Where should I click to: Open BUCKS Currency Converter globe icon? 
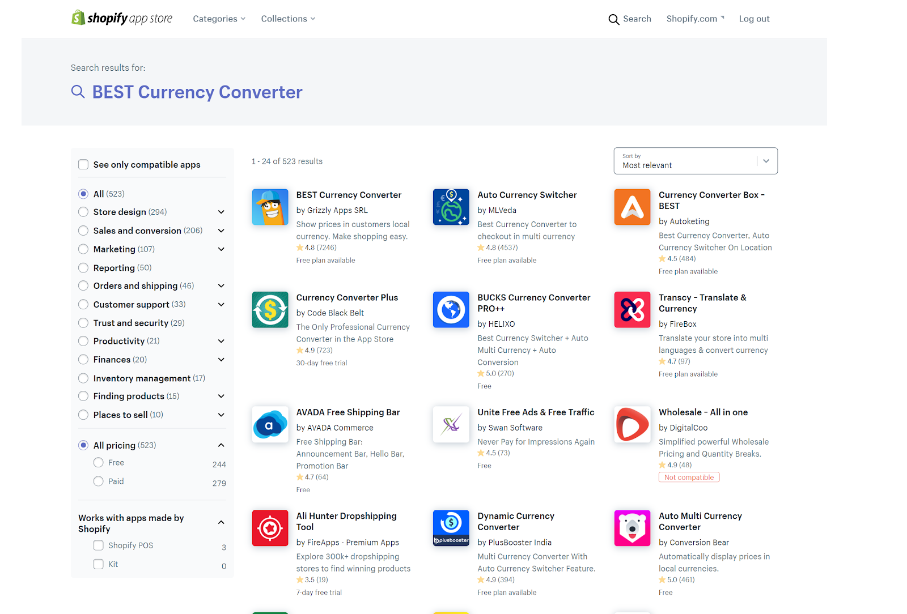451,310
